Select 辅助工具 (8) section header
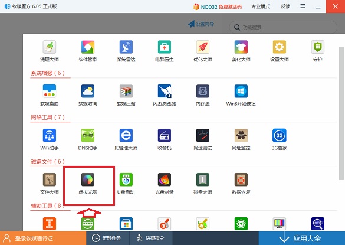This screenshot has height=245, width=345. (x=47, y=206)
